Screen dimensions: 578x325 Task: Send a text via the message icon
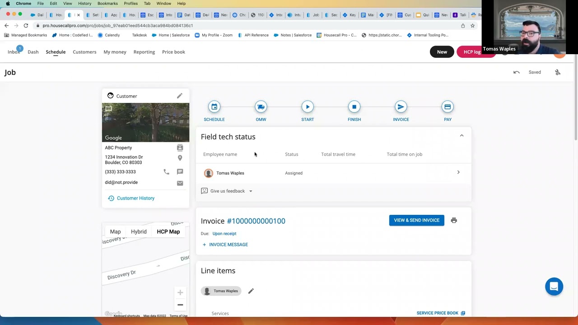[180, 172]
